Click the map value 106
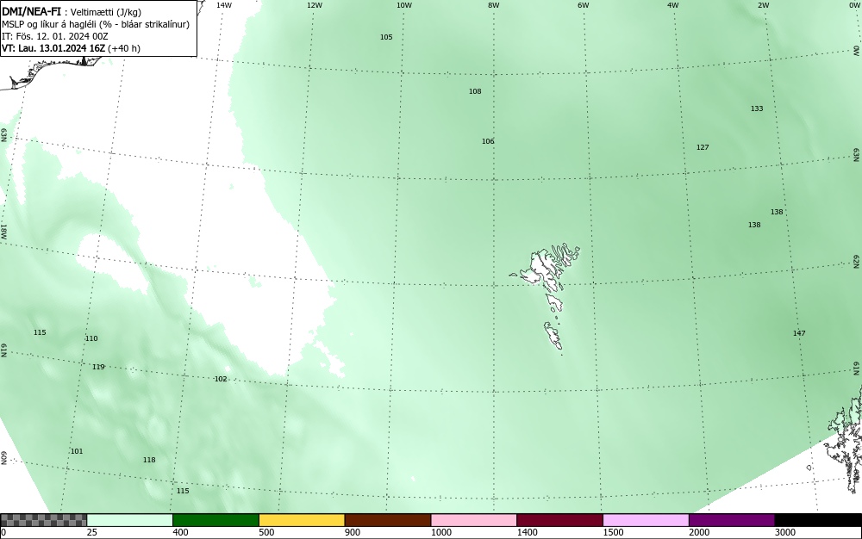The image size is (862, 539). click(x=488, y=141)
